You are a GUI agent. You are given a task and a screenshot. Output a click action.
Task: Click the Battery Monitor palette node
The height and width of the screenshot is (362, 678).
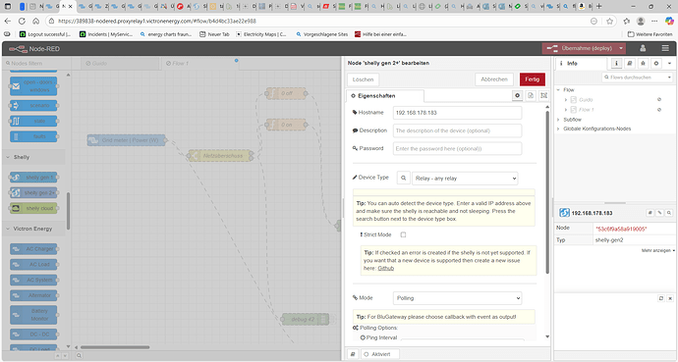pos(33,315)
